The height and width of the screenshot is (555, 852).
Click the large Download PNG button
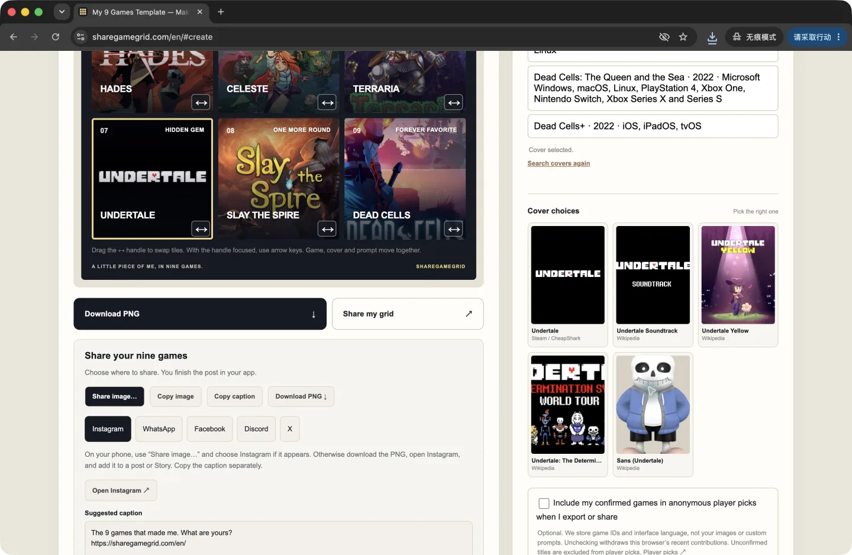pyautogui.click(x=200, y=314)
